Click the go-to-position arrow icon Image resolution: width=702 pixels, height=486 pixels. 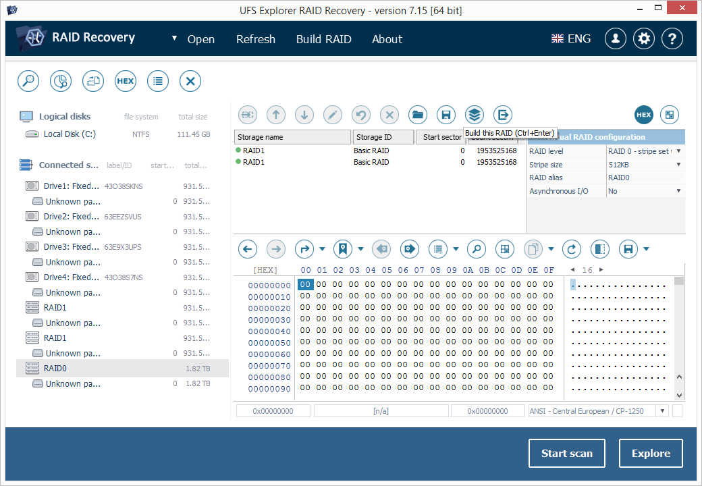click(x=304, y=249)
